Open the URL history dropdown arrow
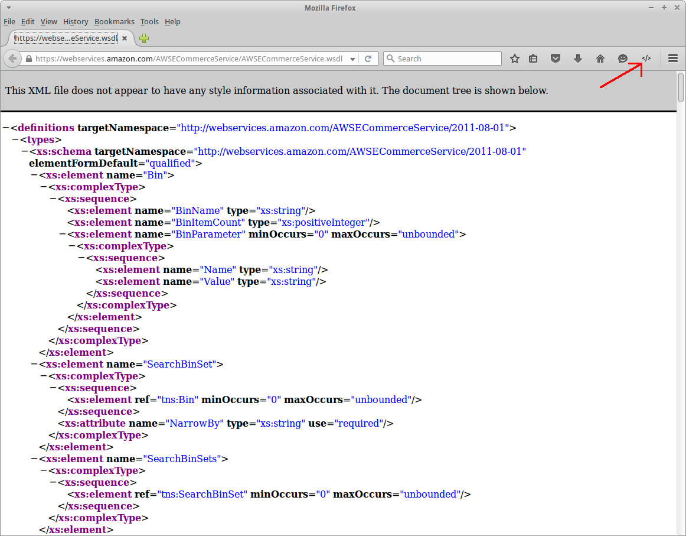Viewport: 686px width, 536px height. point(352,59)
